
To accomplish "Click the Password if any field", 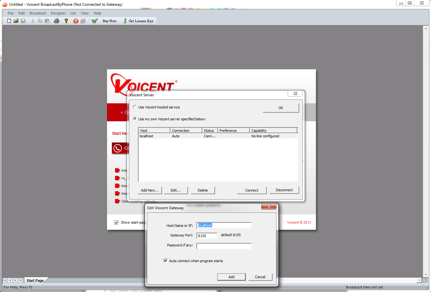I will point(224,246).
